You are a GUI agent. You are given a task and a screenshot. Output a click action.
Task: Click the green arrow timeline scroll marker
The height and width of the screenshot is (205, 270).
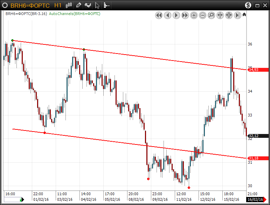click(22, 200)
